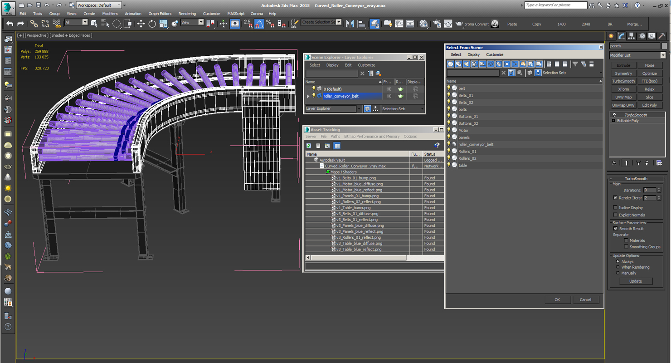Select the Select and Move tool

[141, 24]
